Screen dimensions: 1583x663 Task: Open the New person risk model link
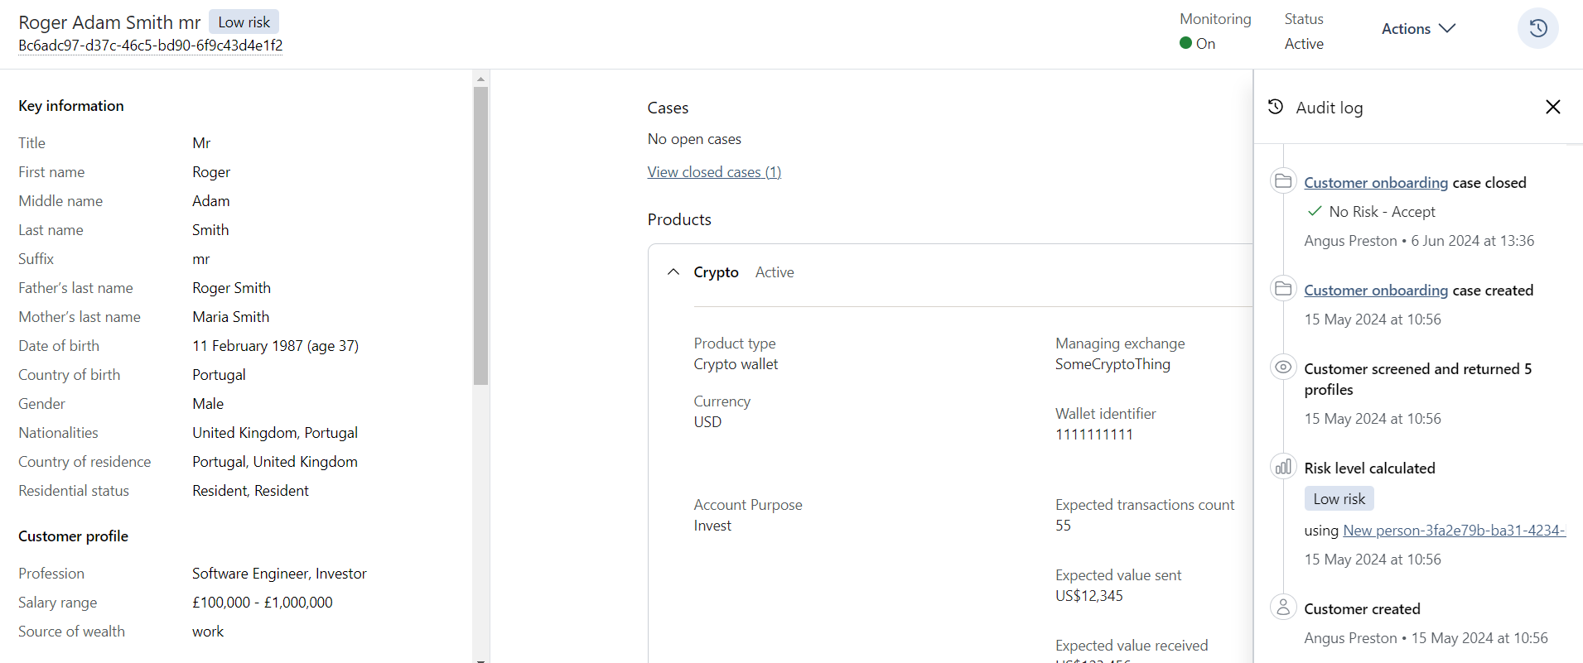click(1454, 531)
